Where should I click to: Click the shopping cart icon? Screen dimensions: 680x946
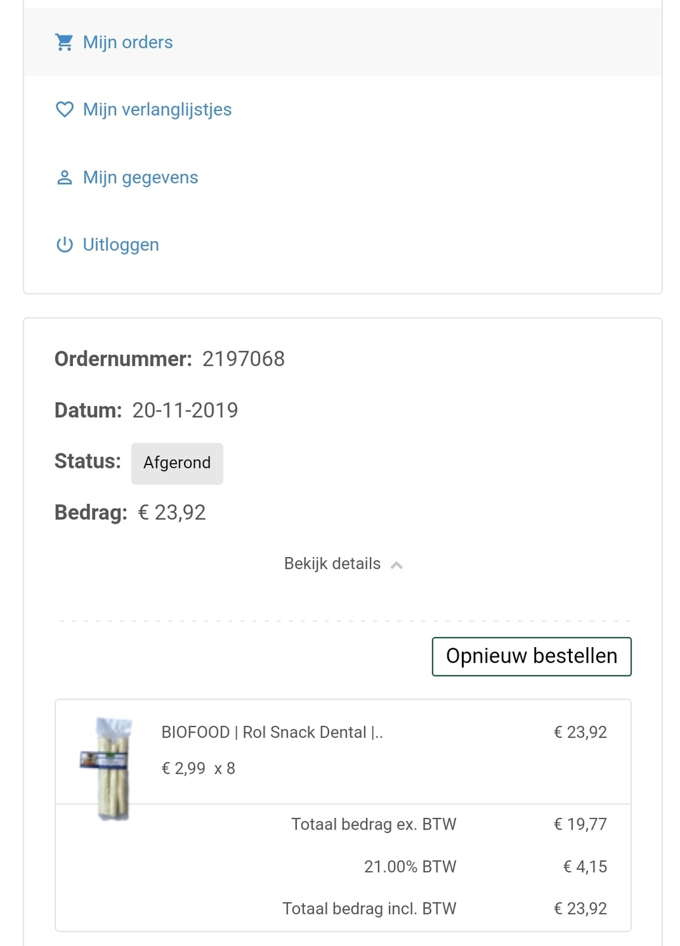point(64,42)
